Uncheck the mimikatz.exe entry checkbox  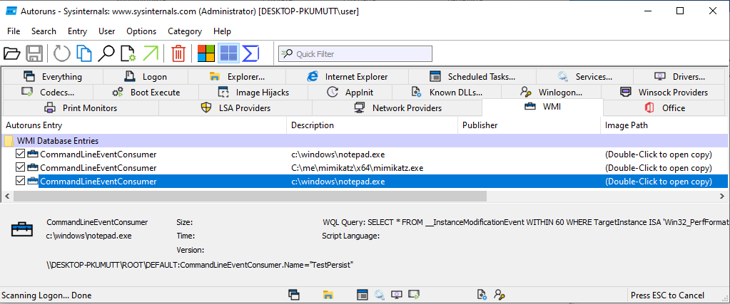20,168
